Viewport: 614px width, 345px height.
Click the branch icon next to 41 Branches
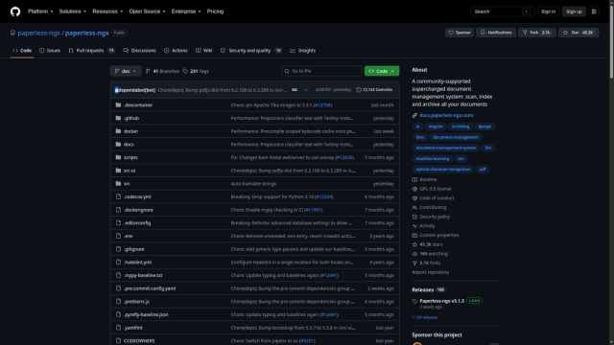(148, 71)
